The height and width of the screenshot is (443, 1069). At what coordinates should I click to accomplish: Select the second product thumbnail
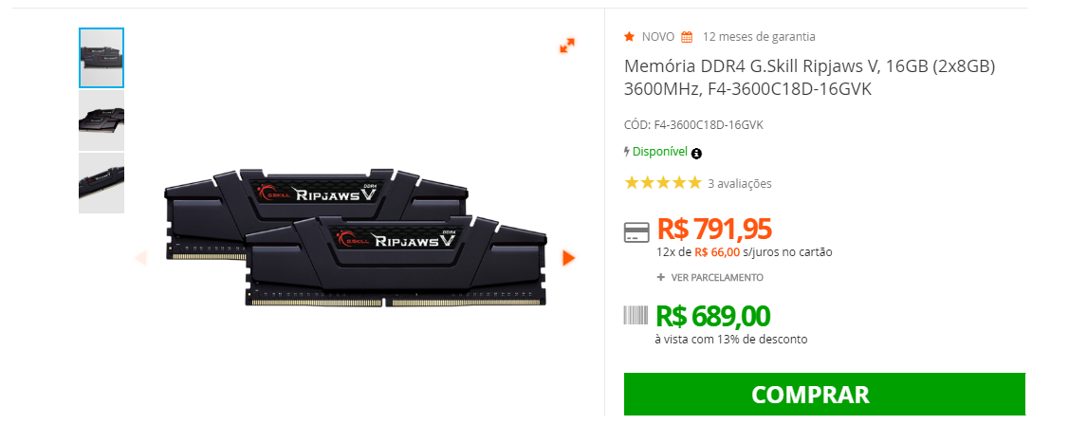[x=101, y=120]
